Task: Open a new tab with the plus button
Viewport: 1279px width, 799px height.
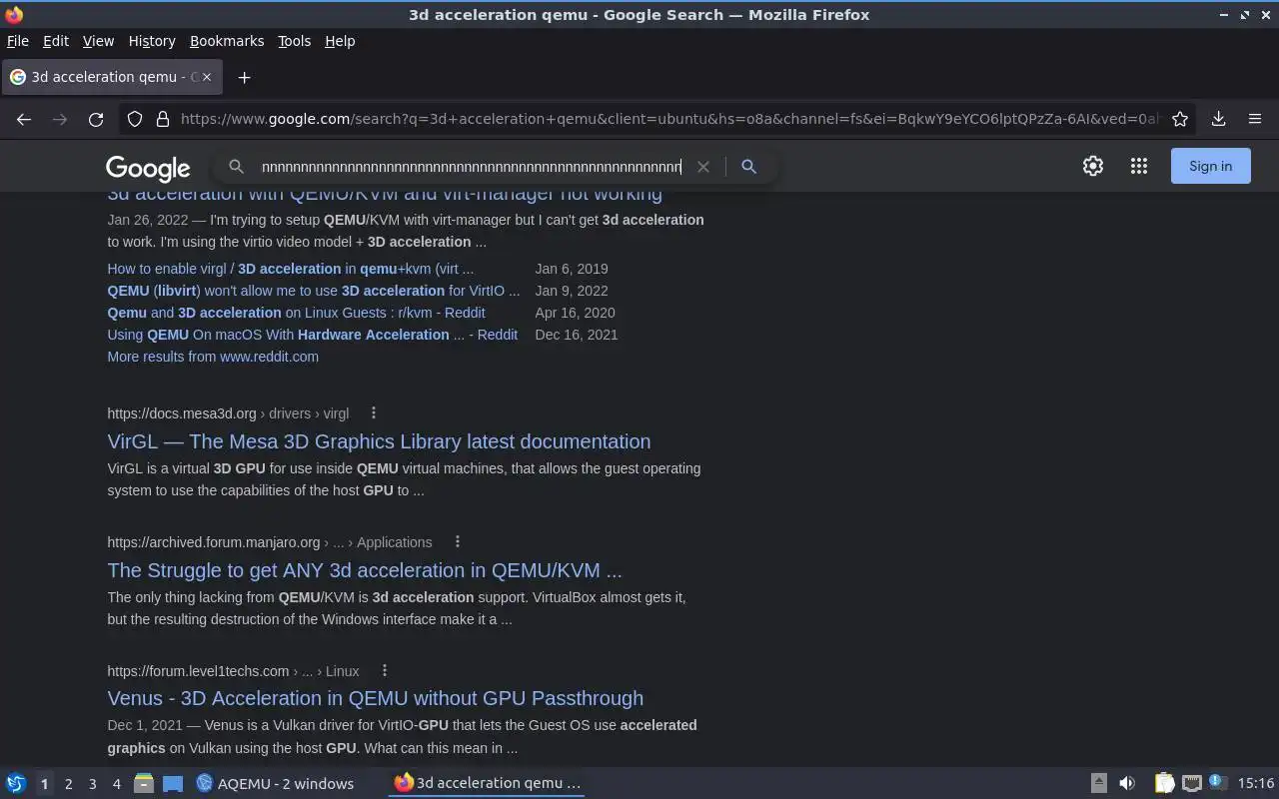Action: (x=244, y=77)
